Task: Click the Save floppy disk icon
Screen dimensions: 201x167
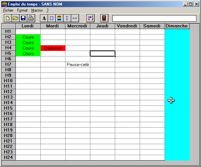Action: click(23, 18)
